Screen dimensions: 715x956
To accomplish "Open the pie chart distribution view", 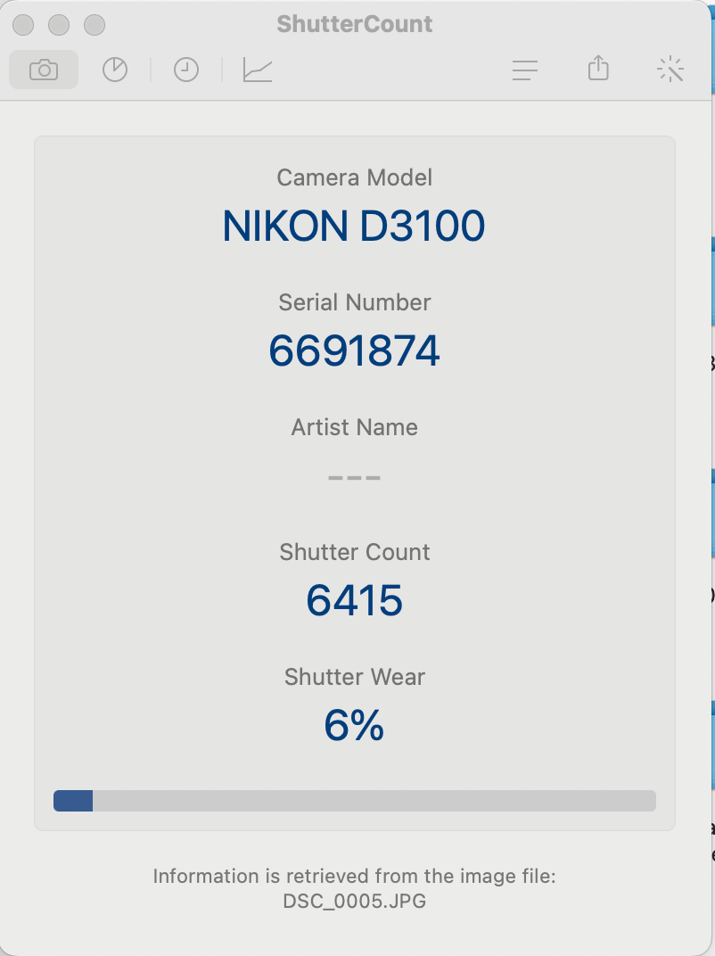I will tap(115, 70).
